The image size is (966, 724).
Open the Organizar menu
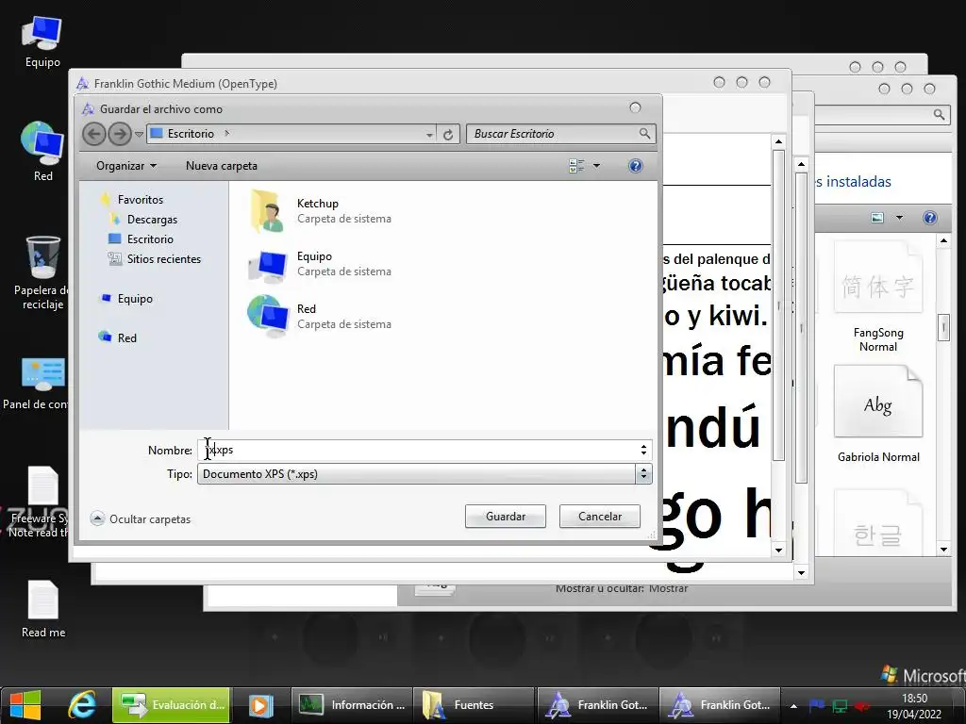point(125,166)
